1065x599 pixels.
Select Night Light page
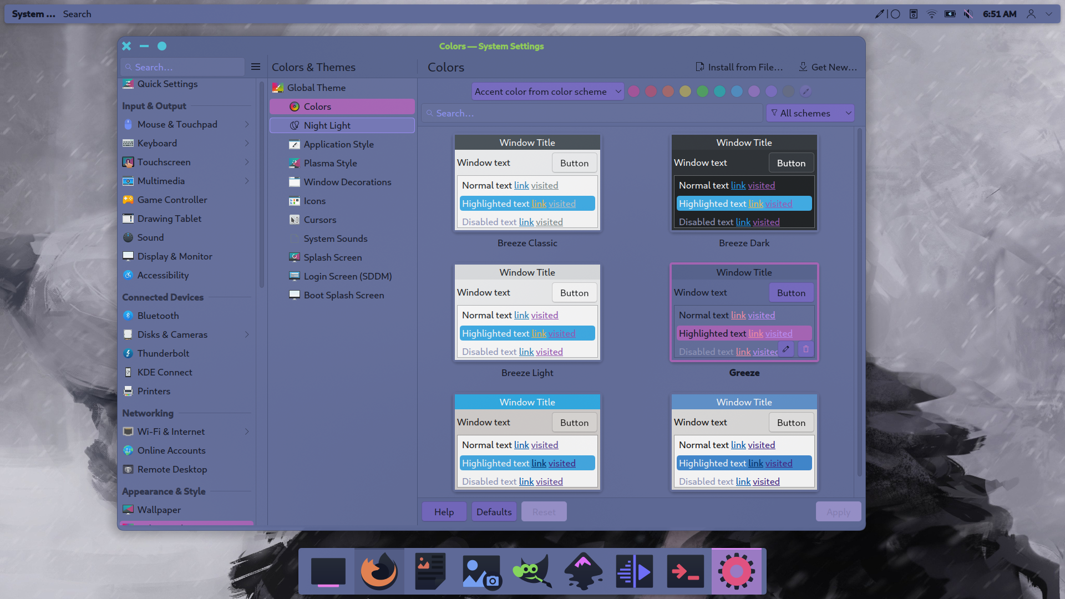pyautogui.click(x=342, y=125)
